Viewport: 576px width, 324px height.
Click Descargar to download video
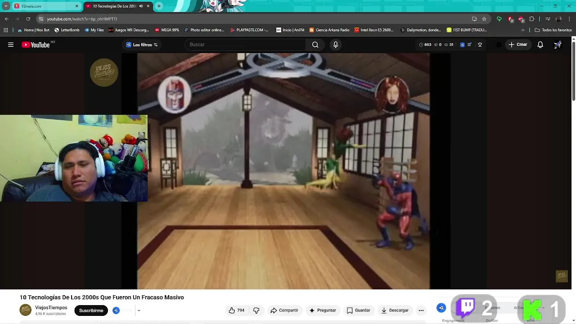(395, 310)
